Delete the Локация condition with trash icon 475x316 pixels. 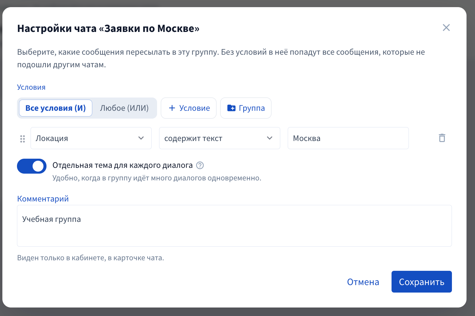click(x=442, y=138)
